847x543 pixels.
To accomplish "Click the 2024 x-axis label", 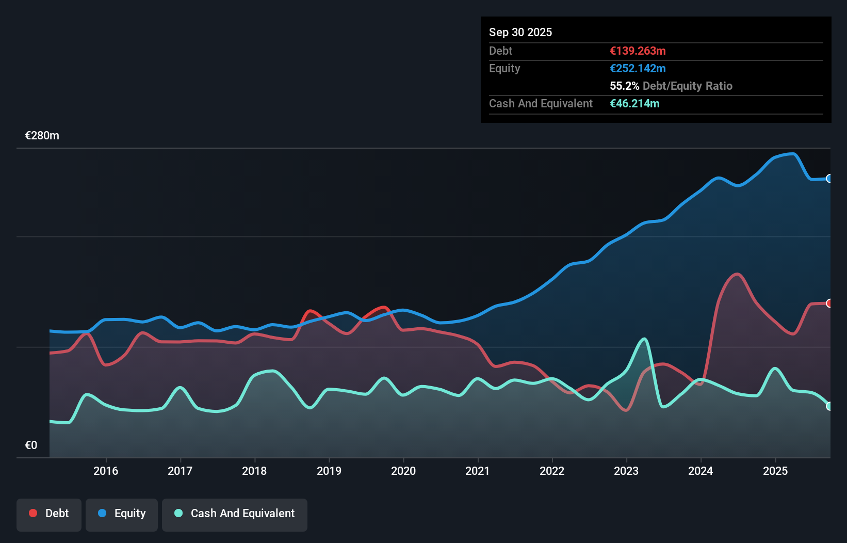I will pos(701,471).
